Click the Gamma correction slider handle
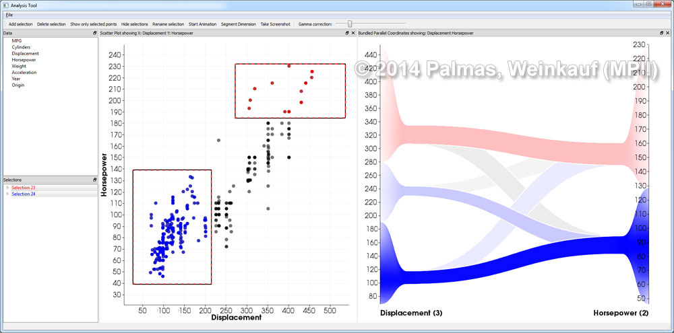 coord(349,24)
